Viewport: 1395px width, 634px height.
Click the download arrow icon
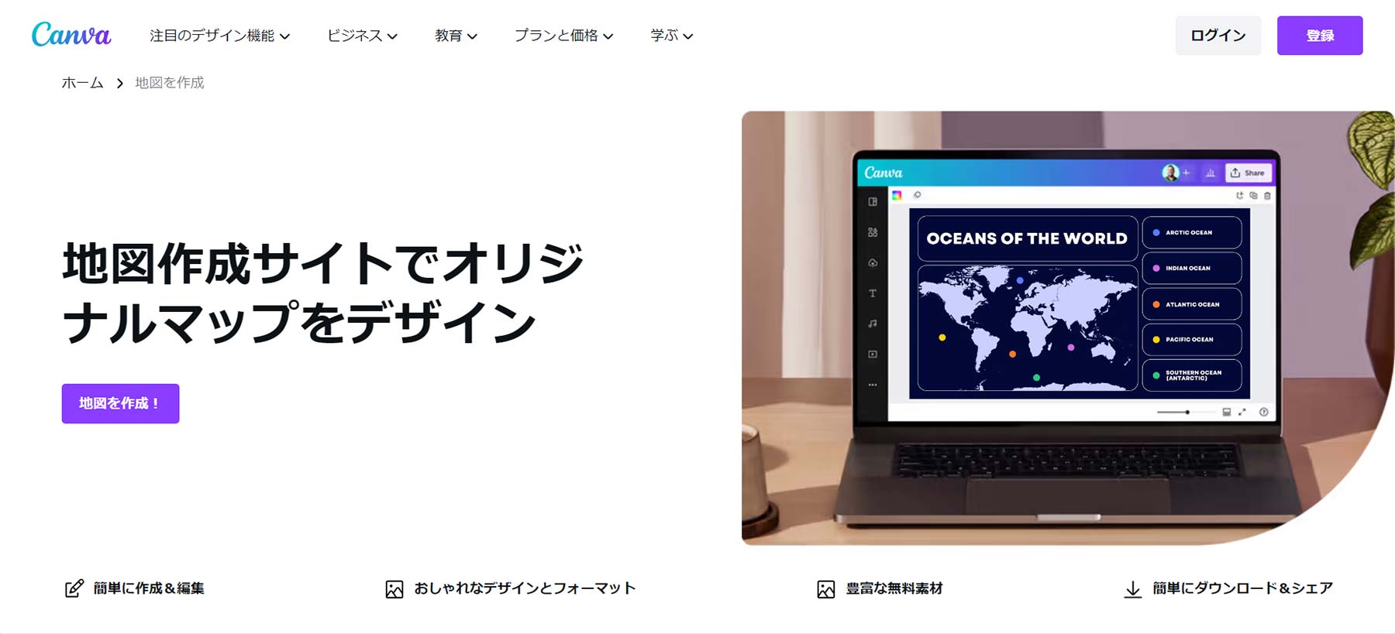coord(1133,589)
